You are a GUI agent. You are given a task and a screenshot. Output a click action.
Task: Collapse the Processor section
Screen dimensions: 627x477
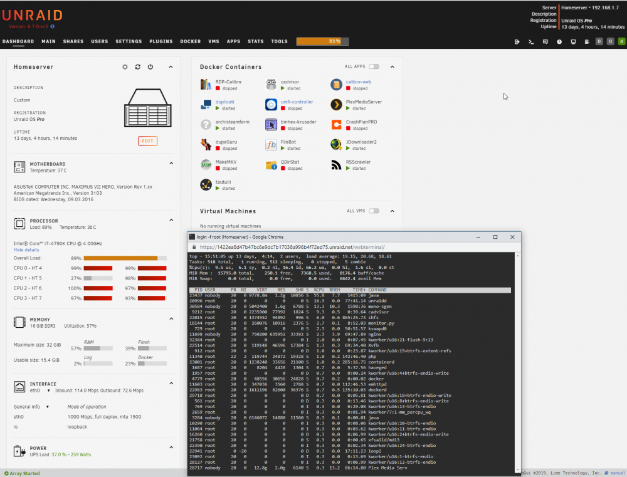click(x=171, y=220)
